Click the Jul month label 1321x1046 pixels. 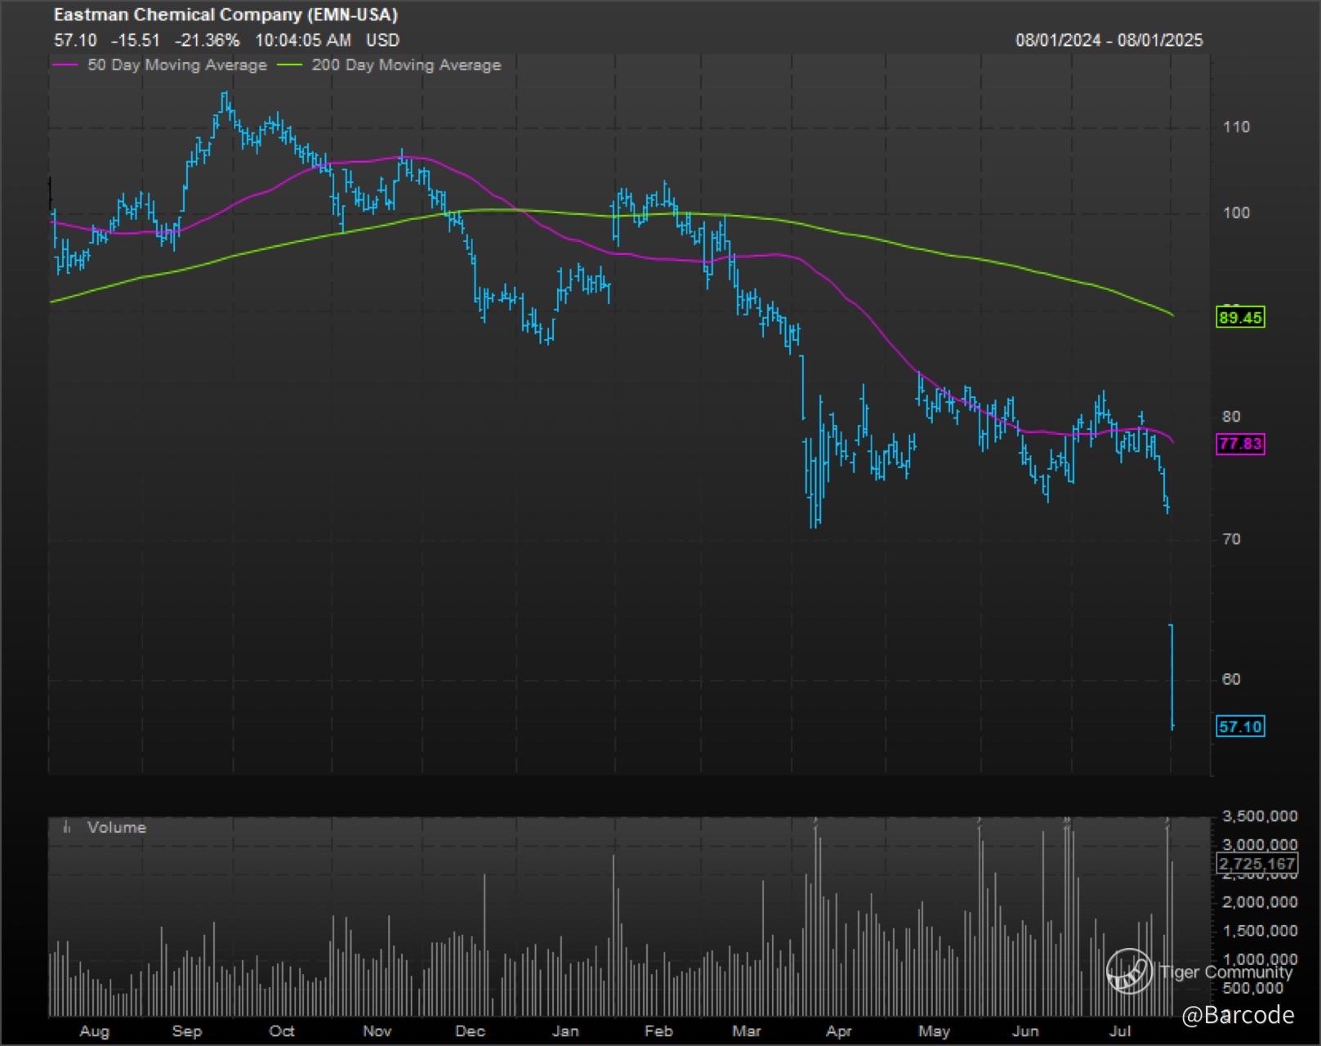(1120, 1031)
